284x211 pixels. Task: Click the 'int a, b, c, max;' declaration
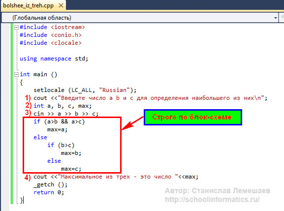[x=63, y=106]
